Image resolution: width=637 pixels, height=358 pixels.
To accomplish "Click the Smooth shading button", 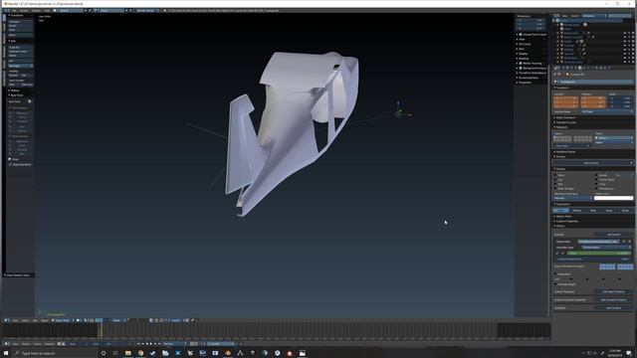I will [x=13, y=76].
